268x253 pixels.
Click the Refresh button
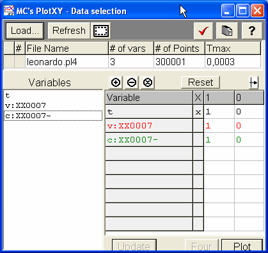69,31
